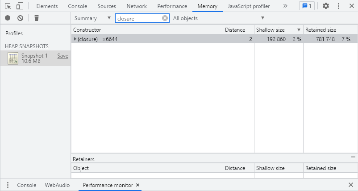Viewport: 358px width, 191px height.
Task: Open the customize DevTools three-dot menu
Action: pyautogui.click(x=338, y=6)
